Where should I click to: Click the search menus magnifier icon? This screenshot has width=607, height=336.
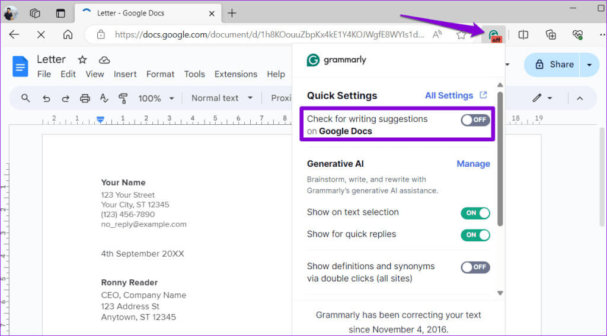pyautogui.click(x=25, y=98)
